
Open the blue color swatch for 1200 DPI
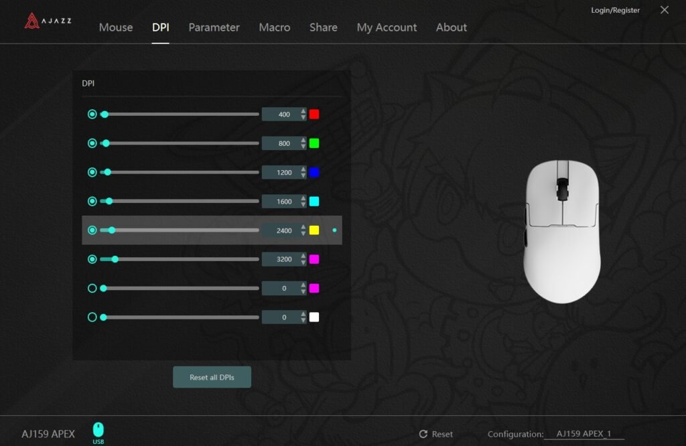pyautogui.click(x=314, y=172)
